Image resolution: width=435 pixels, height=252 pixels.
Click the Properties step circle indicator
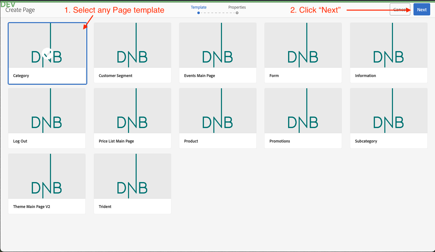[237, 13]
